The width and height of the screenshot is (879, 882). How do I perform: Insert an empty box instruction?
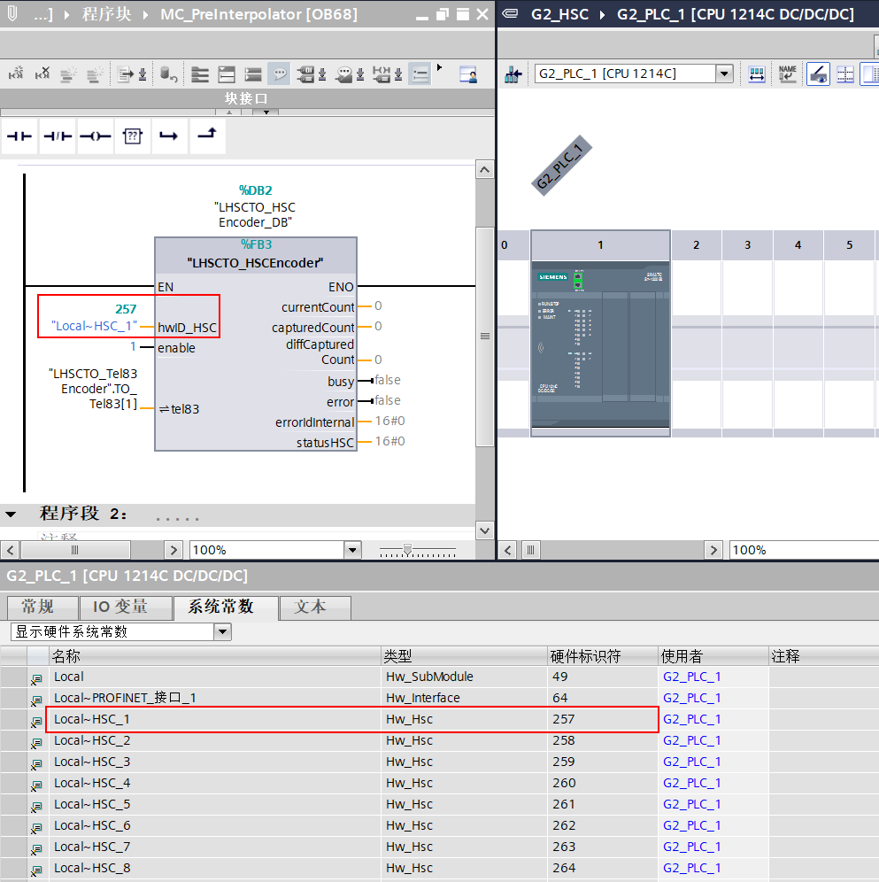(x=132, y=136)
